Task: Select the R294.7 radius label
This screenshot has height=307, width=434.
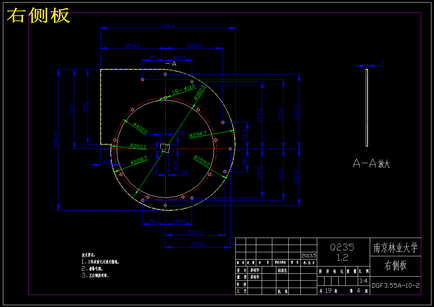Action: pos(198,135)
